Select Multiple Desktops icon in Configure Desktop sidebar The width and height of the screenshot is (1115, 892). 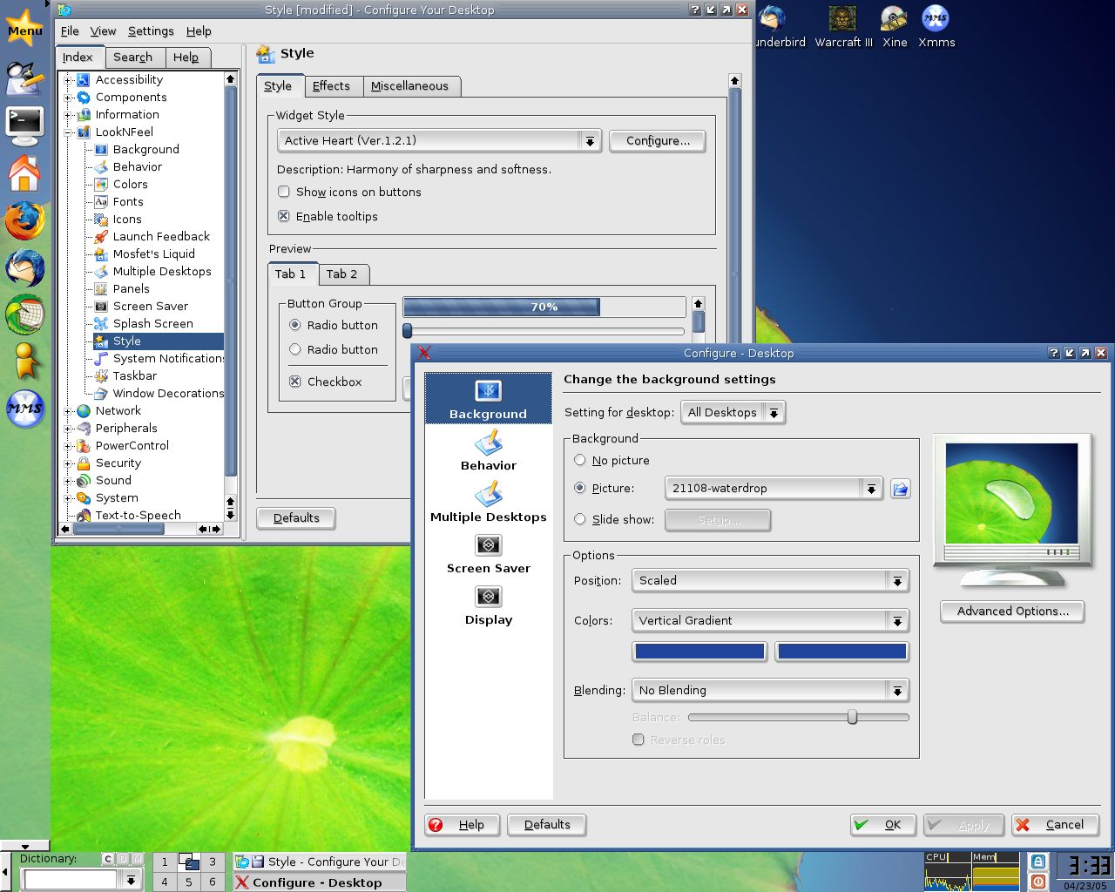[488, 503]
